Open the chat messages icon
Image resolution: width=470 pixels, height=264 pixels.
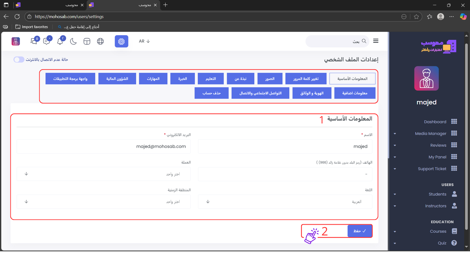(x=46, y=41)
